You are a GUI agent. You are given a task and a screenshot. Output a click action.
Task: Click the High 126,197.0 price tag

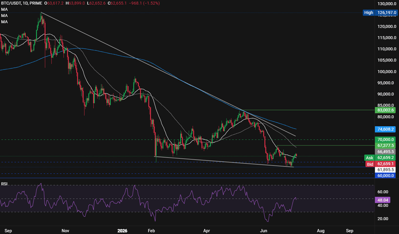click(x=380, y=12)
